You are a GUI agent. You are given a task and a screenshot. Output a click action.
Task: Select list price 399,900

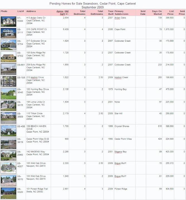(170, 18)
